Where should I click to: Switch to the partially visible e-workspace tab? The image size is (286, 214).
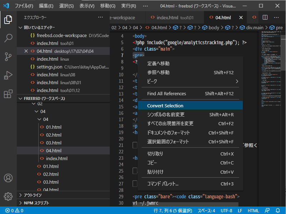tap(128, 17)
